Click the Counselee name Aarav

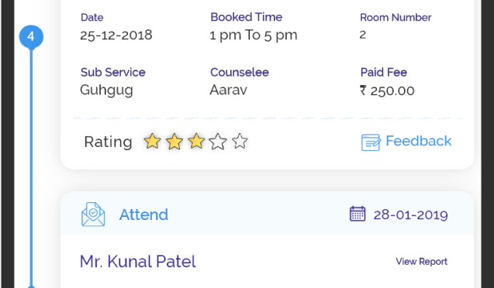point(229,90)
